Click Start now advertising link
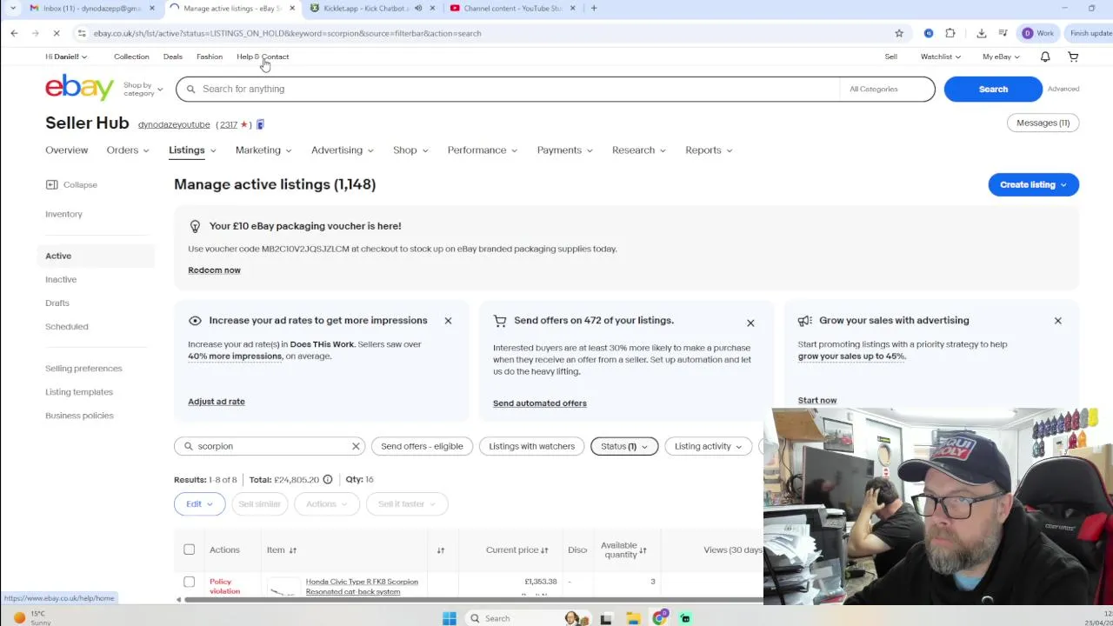Screen dimensions: 1113x626 click(x=817, y=400)
